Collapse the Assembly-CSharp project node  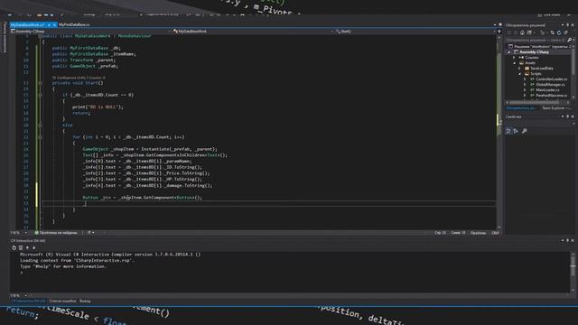509,52
